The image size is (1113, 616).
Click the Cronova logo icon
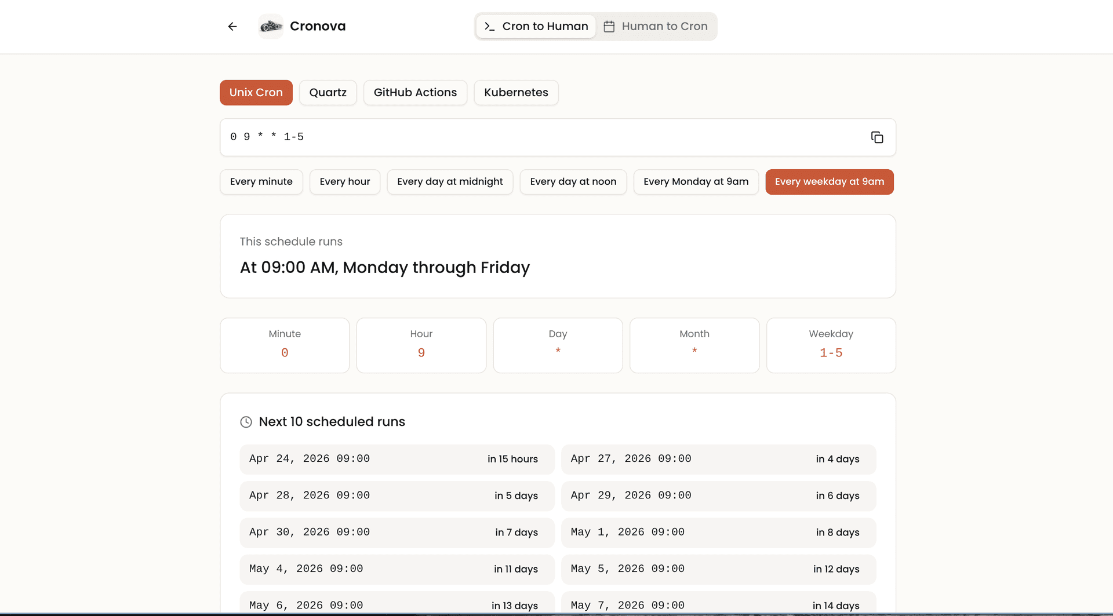[271, 27]
